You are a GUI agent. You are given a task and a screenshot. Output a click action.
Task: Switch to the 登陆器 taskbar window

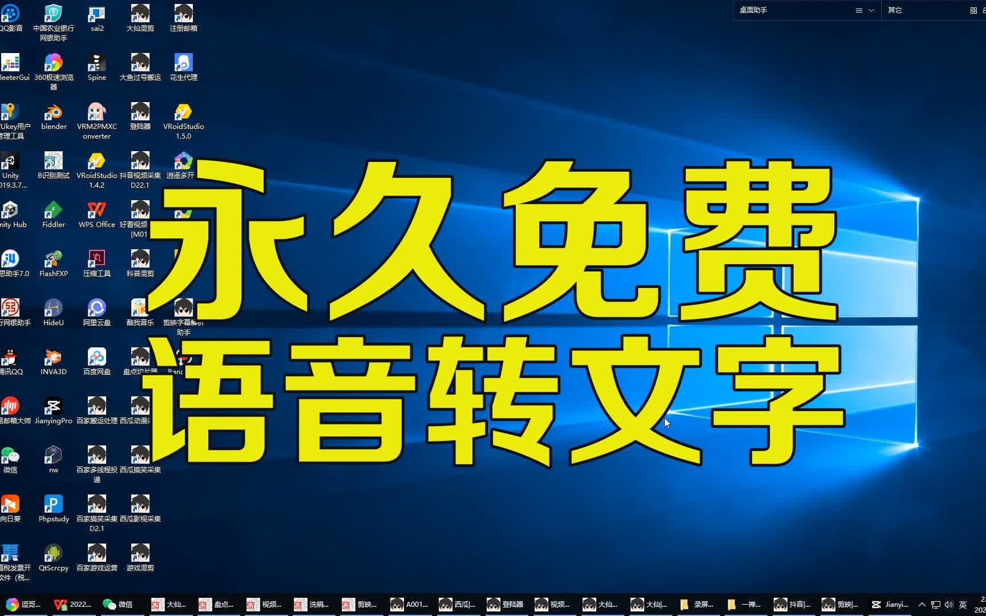click(506, 605)
